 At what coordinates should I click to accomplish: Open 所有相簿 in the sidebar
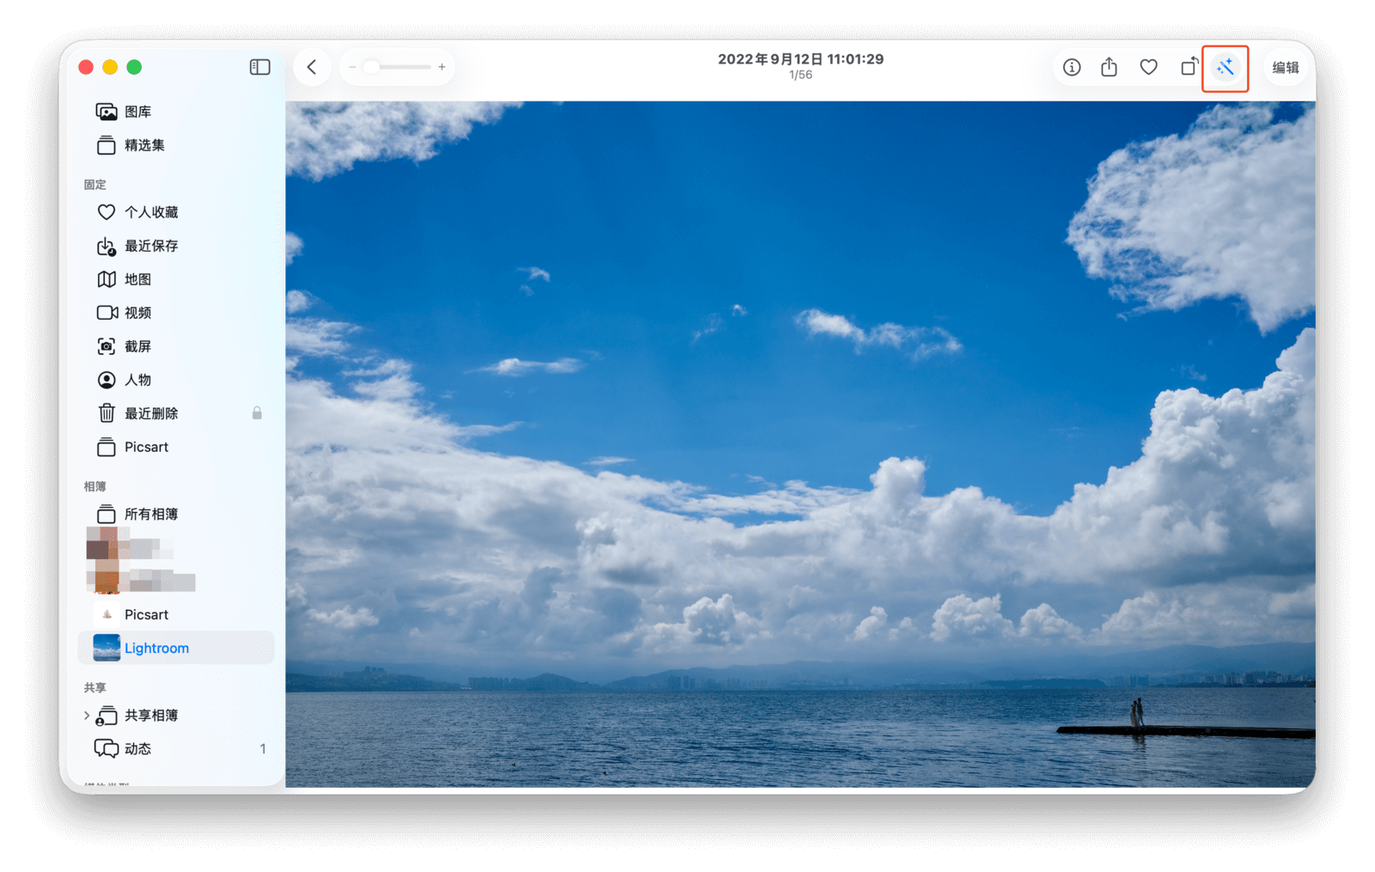(150, 514)
